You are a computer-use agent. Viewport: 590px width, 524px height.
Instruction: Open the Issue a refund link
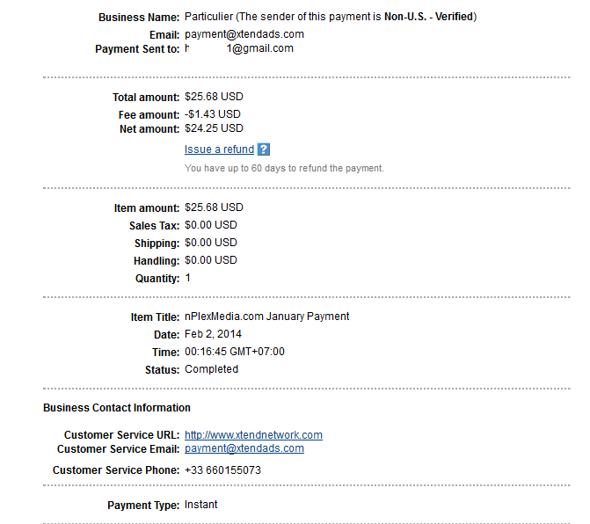[x=219, y=149]
